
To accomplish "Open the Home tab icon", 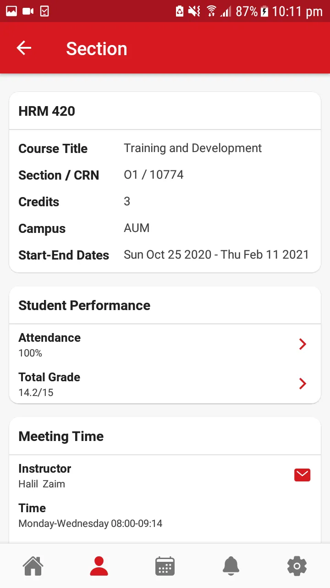I will (33, 566).
